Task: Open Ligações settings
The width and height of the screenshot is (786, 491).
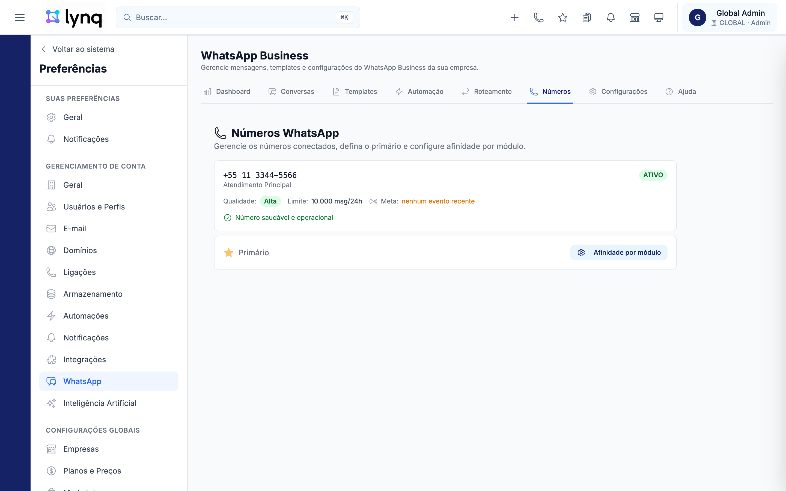Action: (x=109, y=273)
